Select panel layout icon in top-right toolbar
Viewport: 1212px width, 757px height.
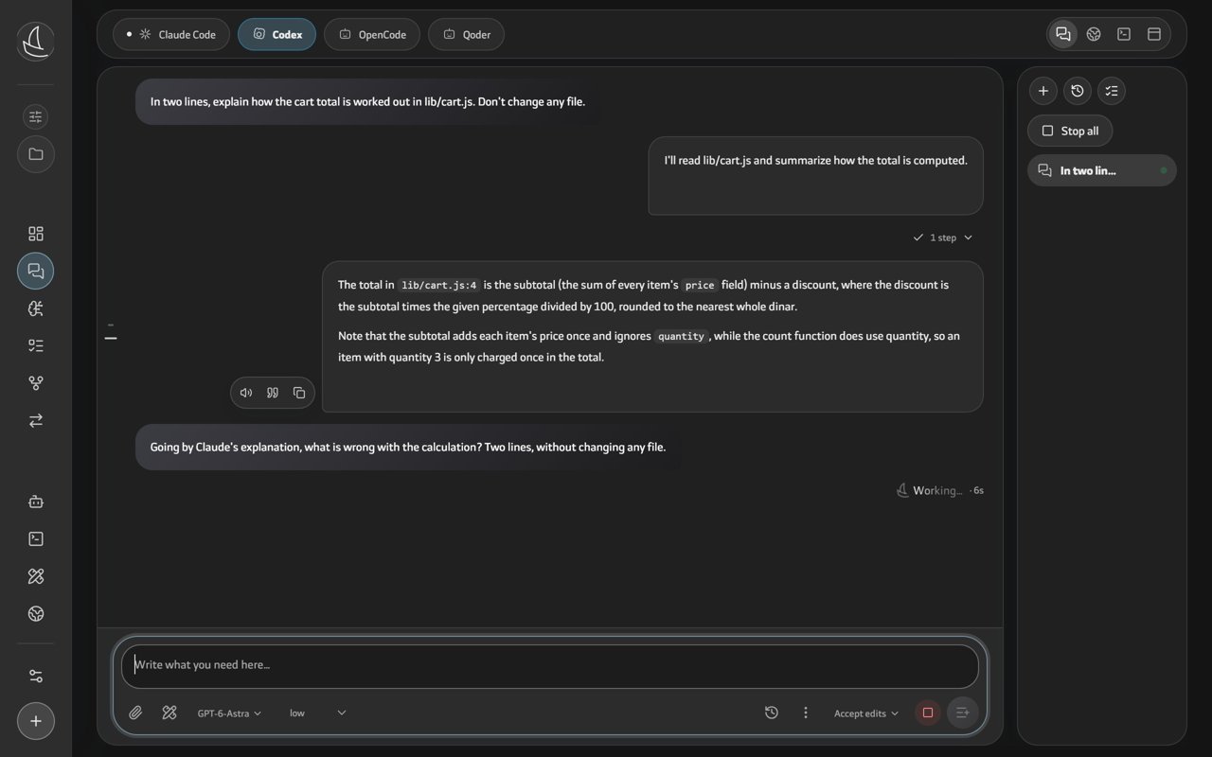point(1154,34)
